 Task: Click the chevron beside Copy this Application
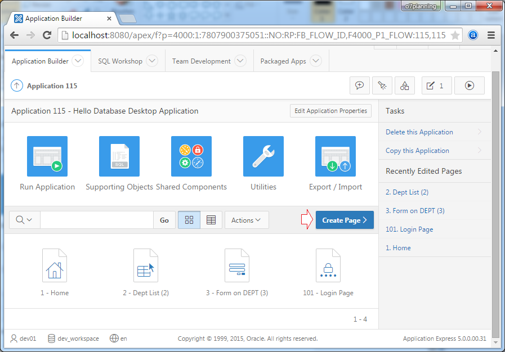480,150
